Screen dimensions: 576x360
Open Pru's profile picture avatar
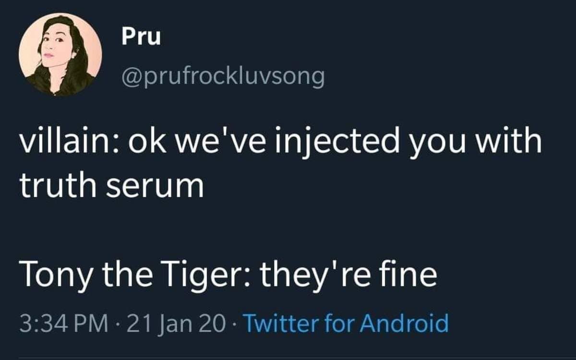click(x=60, y=54)
